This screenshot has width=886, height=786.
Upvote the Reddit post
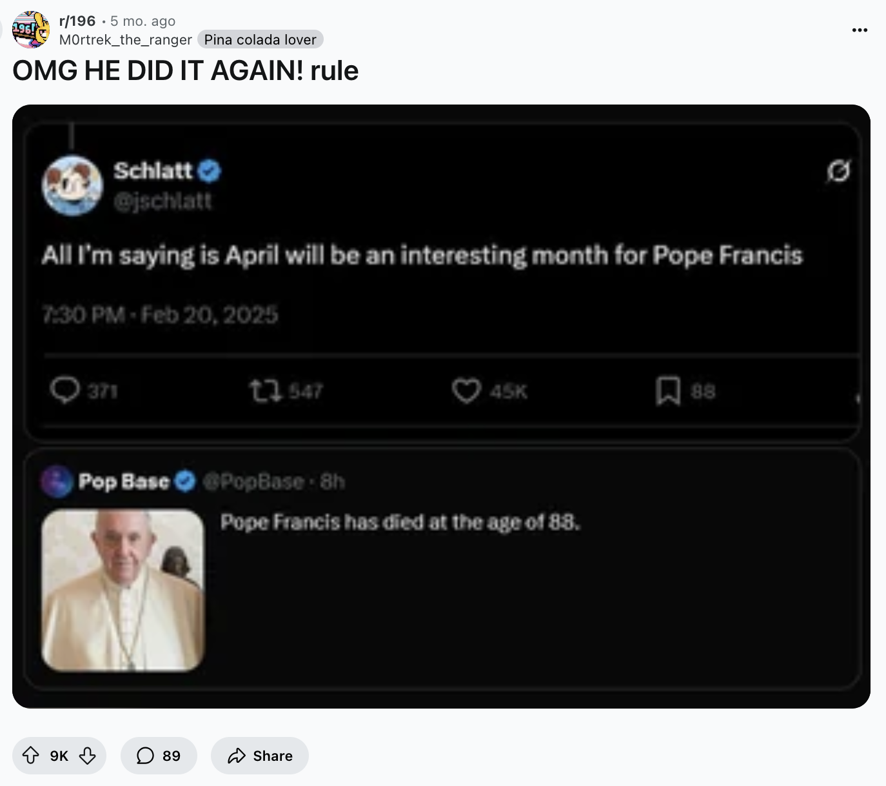click(31, 756)
